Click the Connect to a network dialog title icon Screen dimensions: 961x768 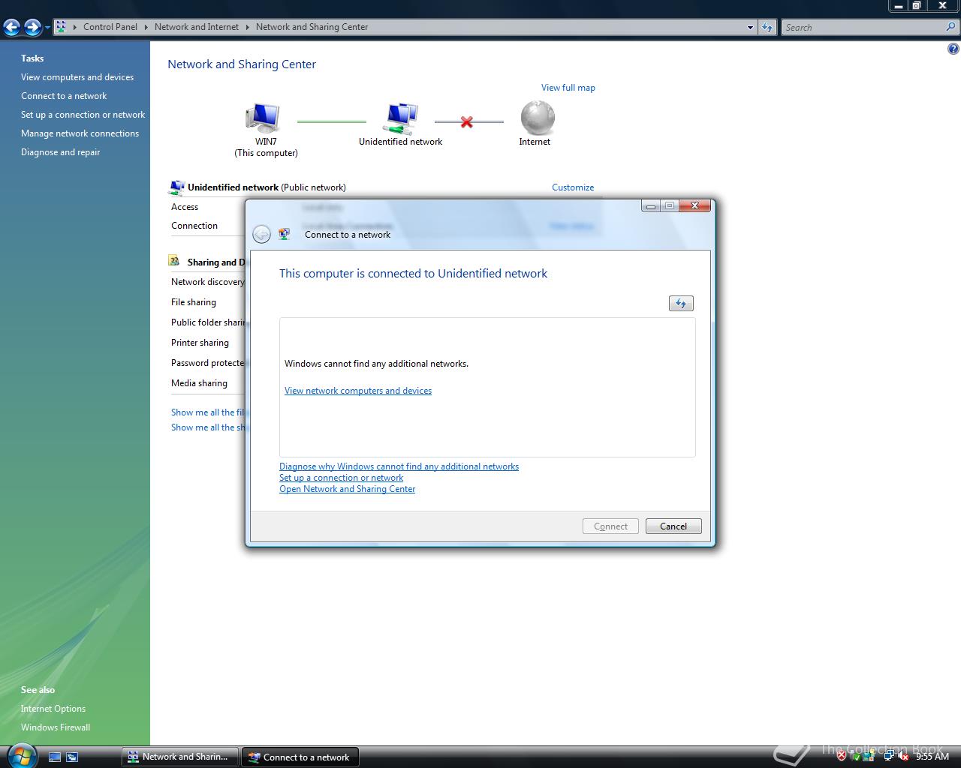coord(285,234)
